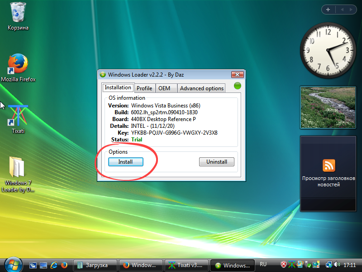
Task: Open the network status icon in tray
Action: (x=329, y=264)
